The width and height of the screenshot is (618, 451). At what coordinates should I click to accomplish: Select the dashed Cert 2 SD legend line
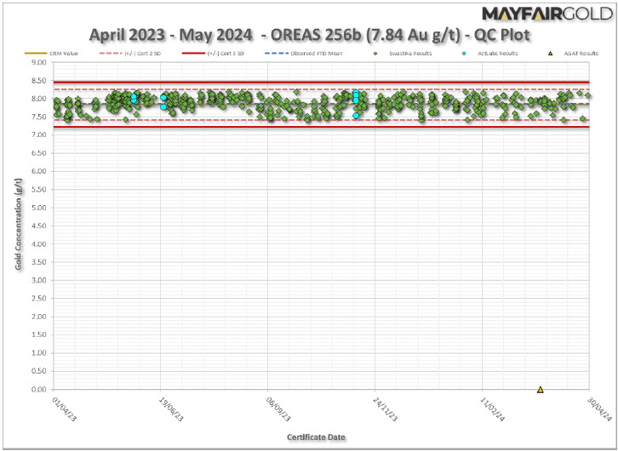(x=111, y=53)
